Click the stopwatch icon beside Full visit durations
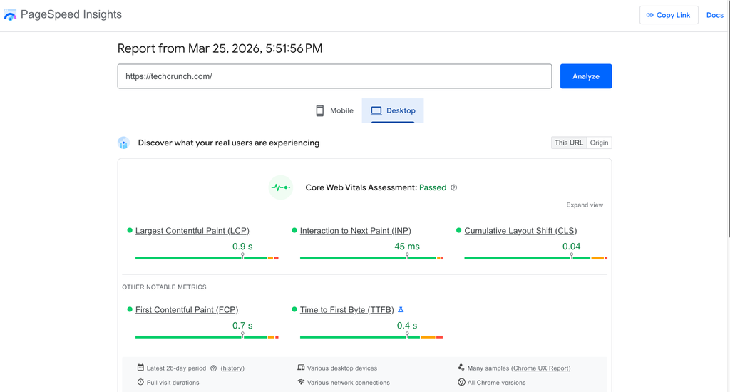Image resolution: width=730 pixels, height=392 pixels. pos(140,382)
